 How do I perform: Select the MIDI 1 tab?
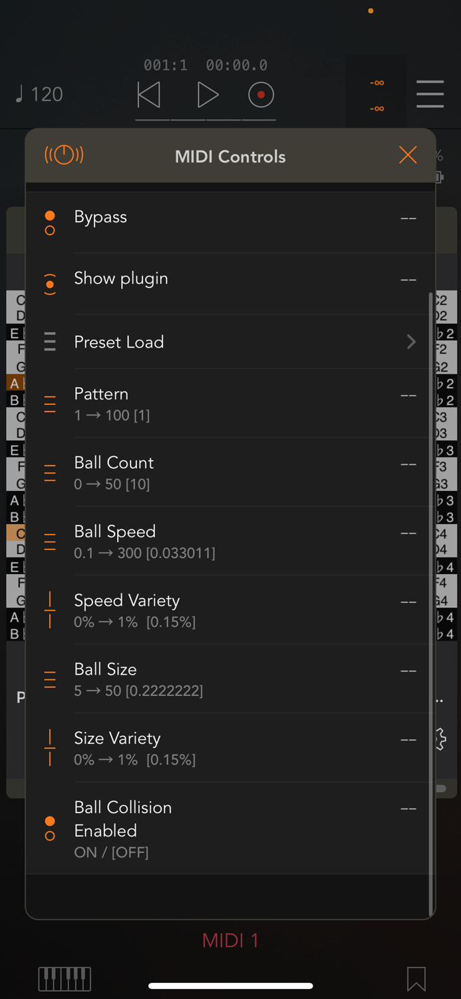[x=230, y=940]
